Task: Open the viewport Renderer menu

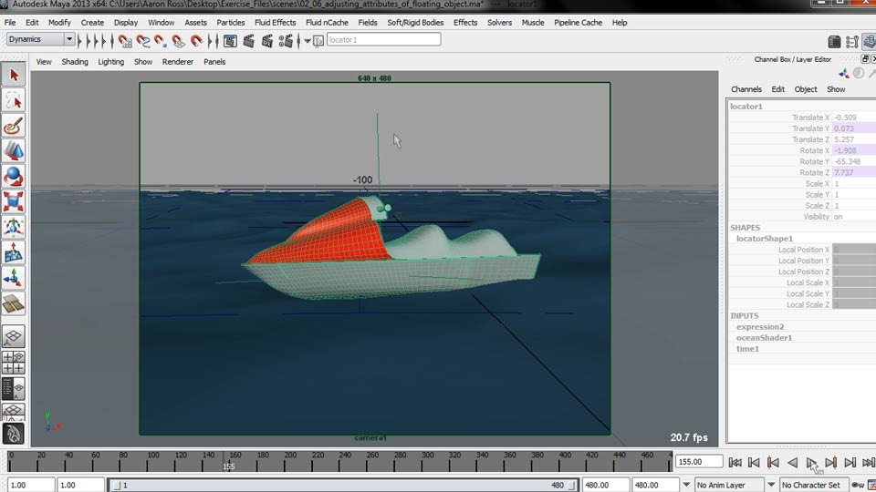Action: click(x=178, y=61)
